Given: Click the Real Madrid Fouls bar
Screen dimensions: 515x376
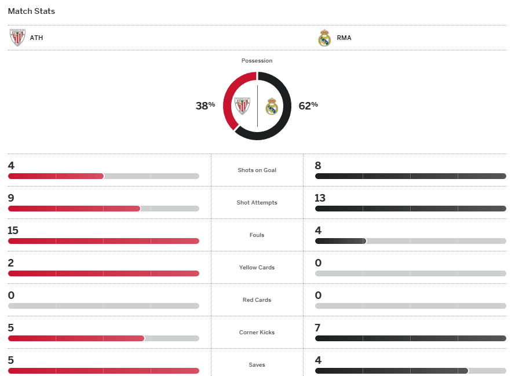Looking at the screenshot, I should point(340,241).
